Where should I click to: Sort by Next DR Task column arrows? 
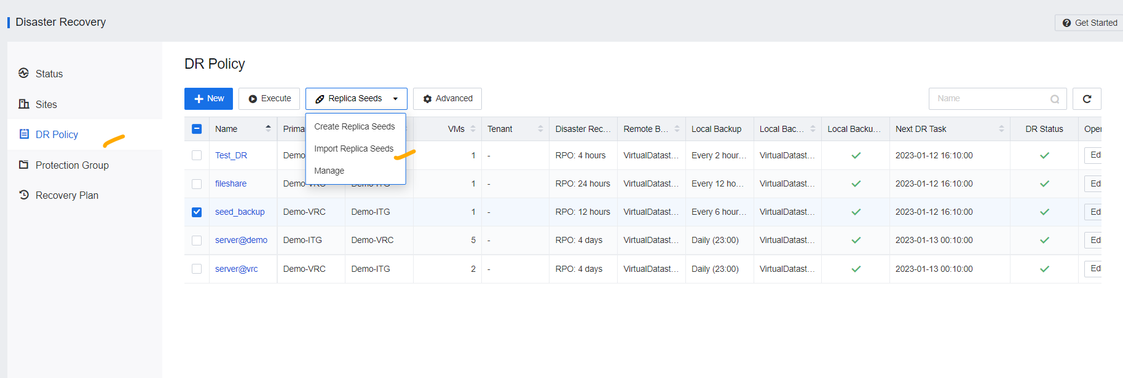point(1001,129)
